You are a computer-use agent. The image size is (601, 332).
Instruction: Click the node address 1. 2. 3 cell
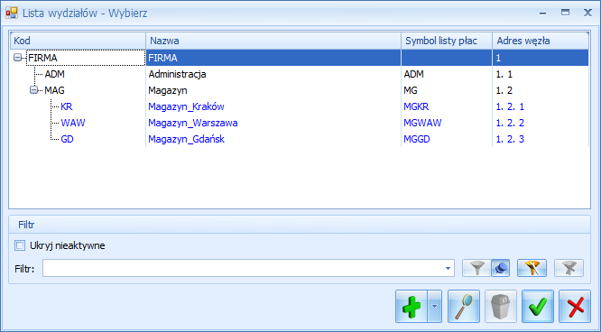(x=541, y=139)
